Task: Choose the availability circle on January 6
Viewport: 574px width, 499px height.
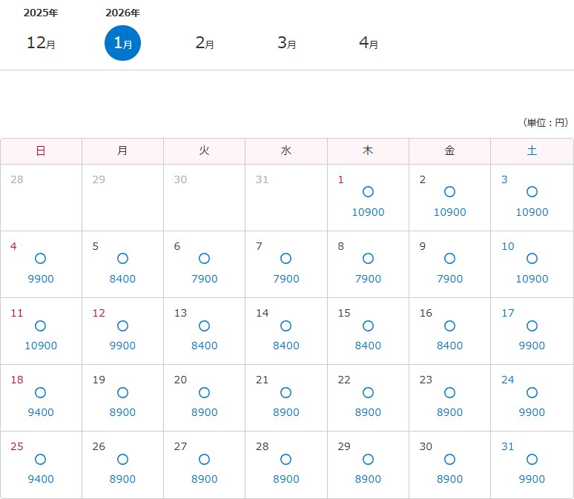Action: pyautogui.click(x=204, y=259)
